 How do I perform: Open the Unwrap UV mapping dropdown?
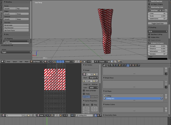point(16,41)
